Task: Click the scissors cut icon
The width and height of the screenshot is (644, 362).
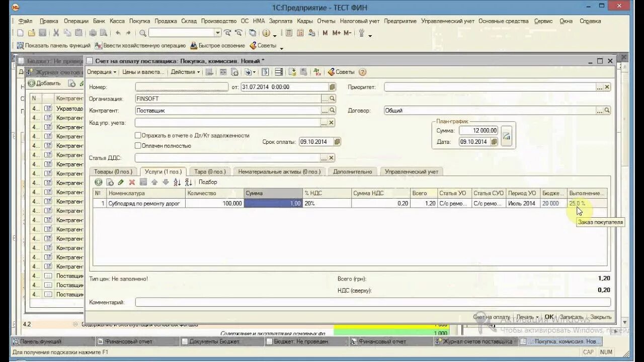Action: tap(56, 33)
